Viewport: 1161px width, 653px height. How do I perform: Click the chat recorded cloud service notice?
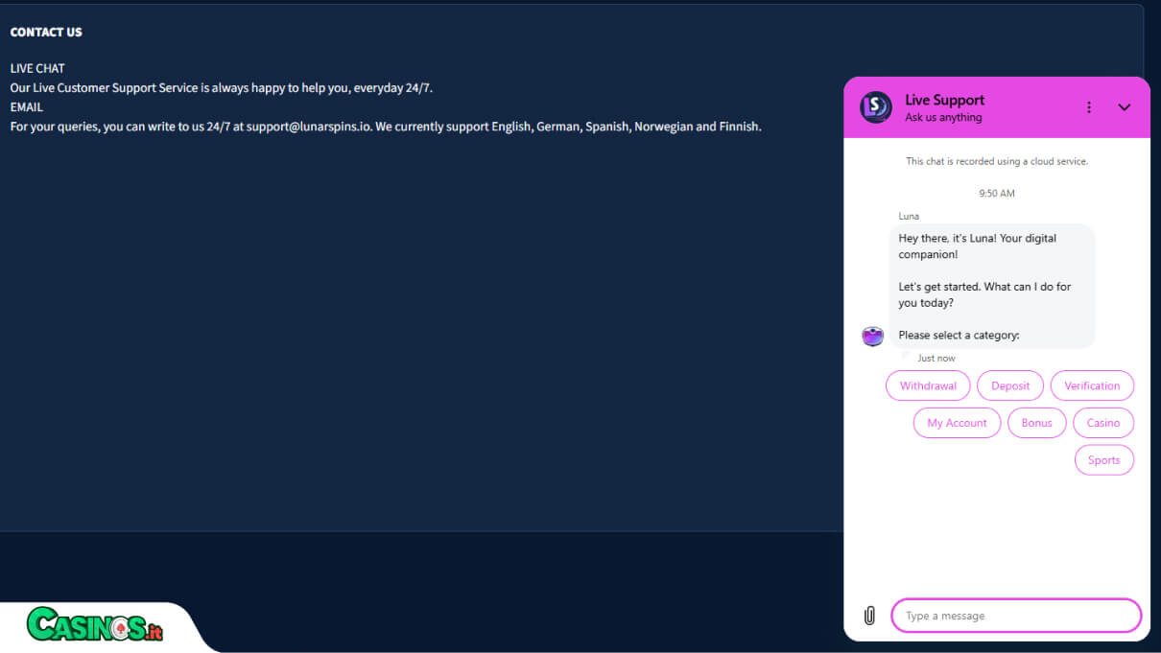click(x=997, y=161)
